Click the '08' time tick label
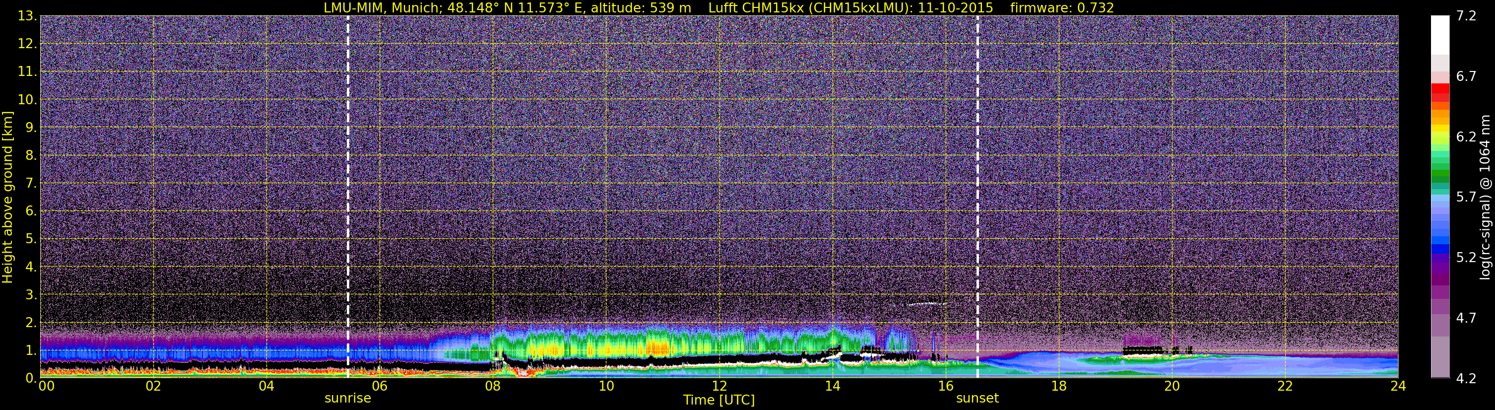 [493, 386]
